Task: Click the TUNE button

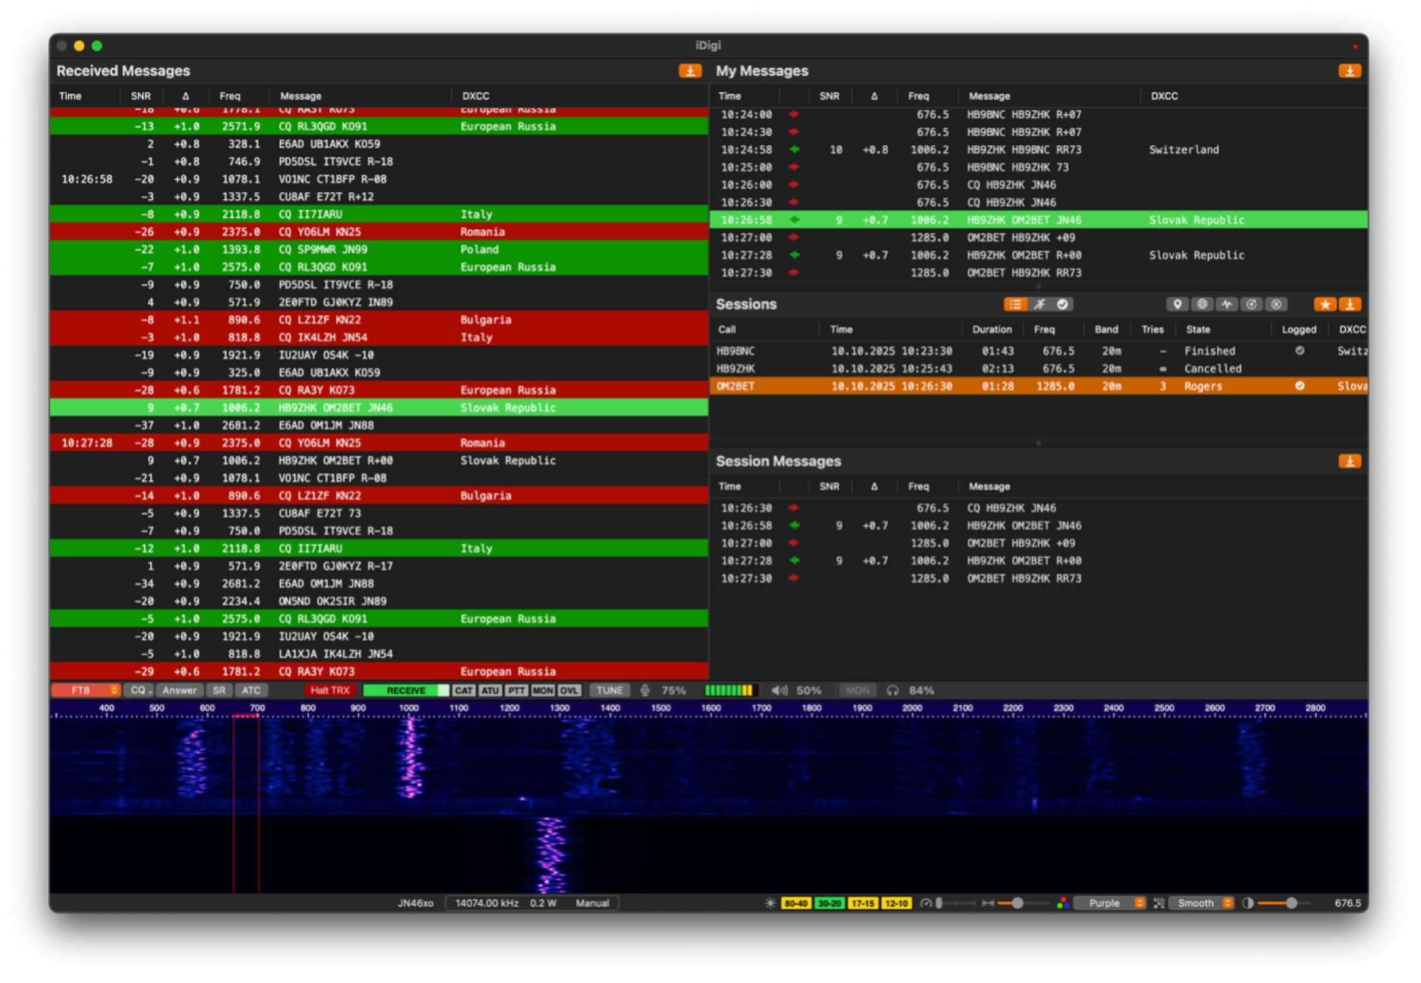Action: [x=609, y=690]
